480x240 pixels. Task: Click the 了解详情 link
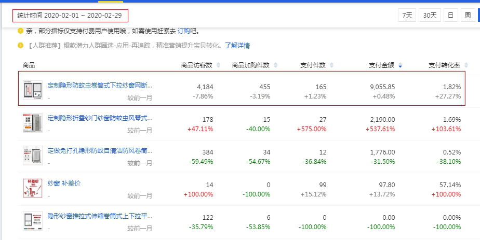(x=237, y=46)
